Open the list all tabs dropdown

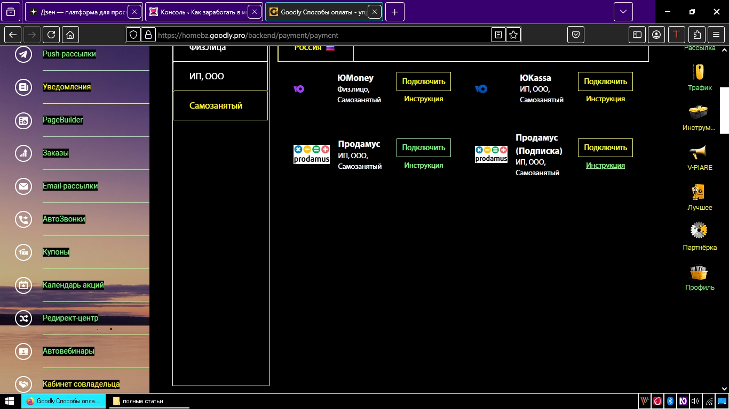tap(623, 12)
